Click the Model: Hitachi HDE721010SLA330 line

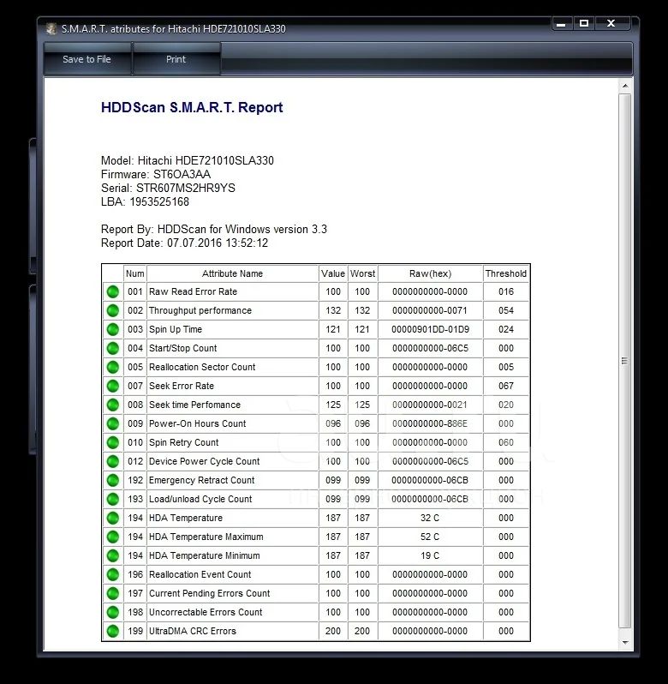pos(188,160)
